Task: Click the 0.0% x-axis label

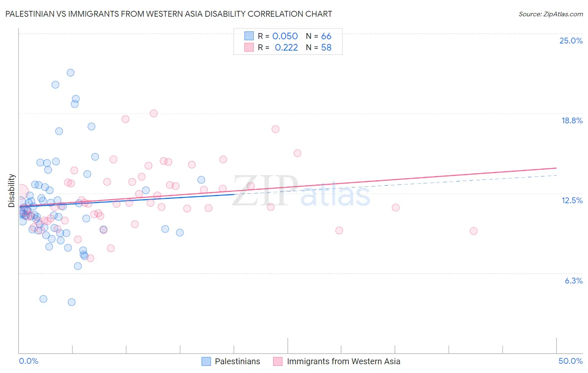Action: coord(28,361)
